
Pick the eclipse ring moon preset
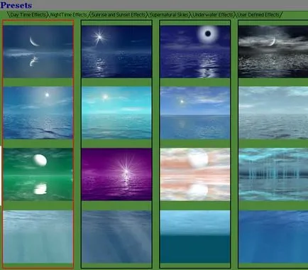click(195, 52)
